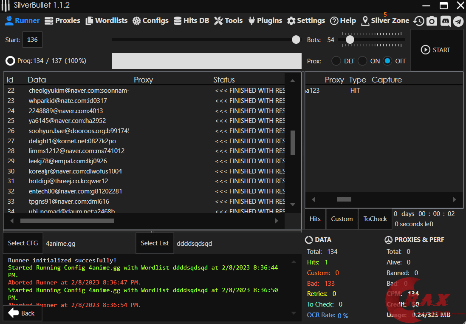Select the OFF proxy radio option
This screenshot has width=466, height=324.
click(387, 61)
